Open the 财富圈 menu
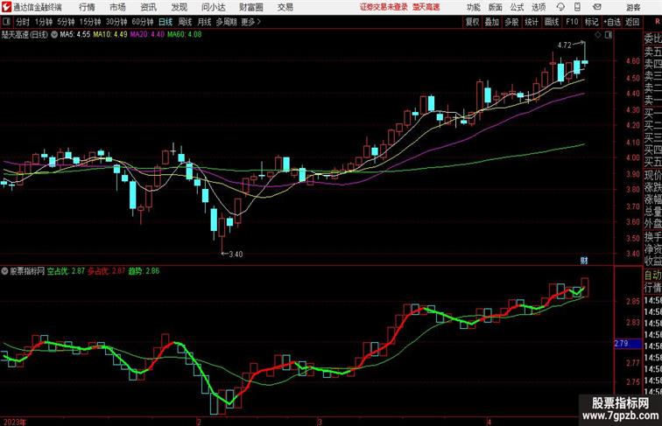 tap(251, 7)
